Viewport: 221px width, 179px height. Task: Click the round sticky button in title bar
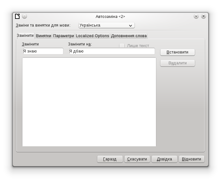pyautogui.click(x=24, y=16)
